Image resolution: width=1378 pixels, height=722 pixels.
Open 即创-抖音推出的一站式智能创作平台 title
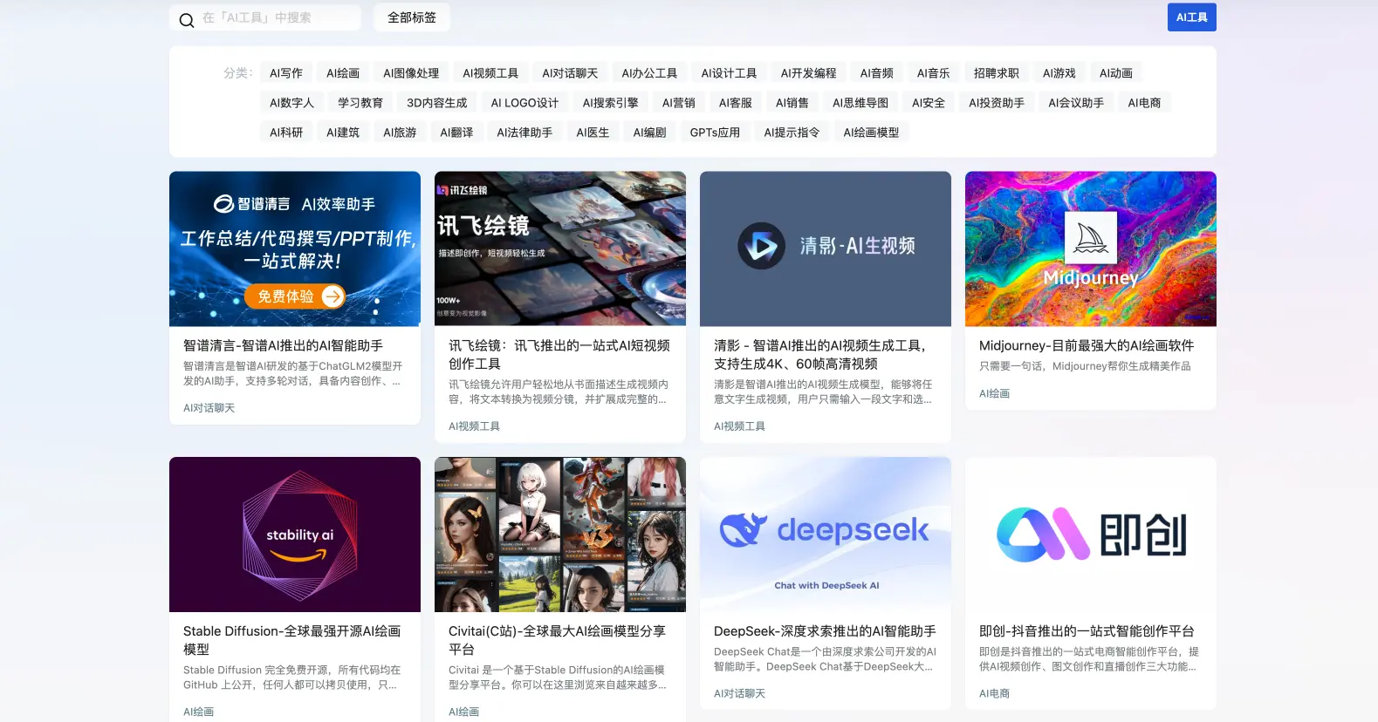point(1087,631)
